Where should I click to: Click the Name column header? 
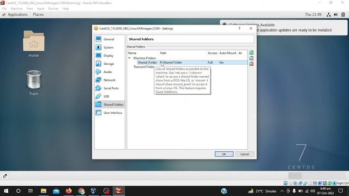[x=132, y=53]
